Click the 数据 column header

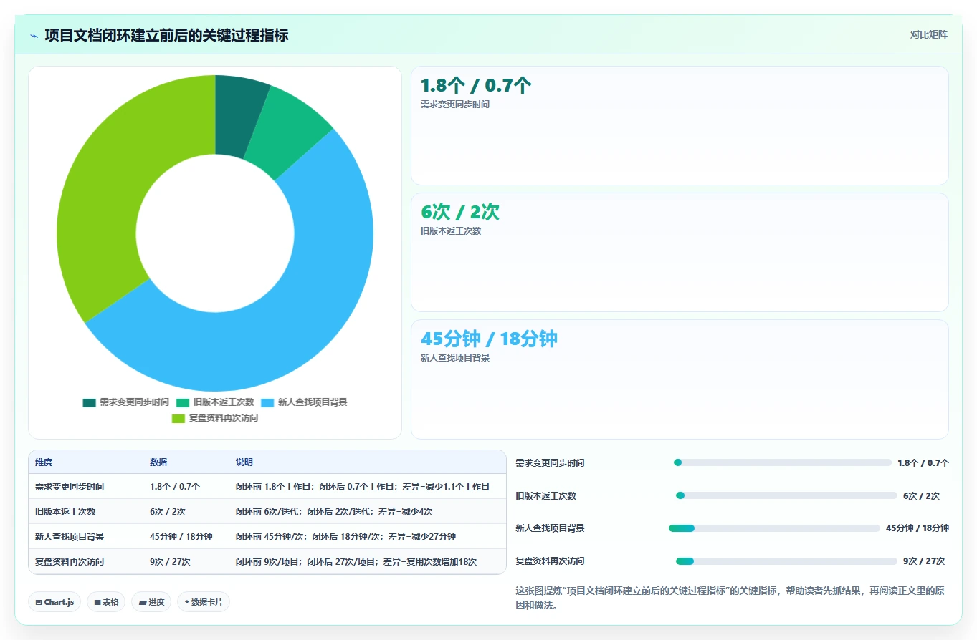(158, 462)
